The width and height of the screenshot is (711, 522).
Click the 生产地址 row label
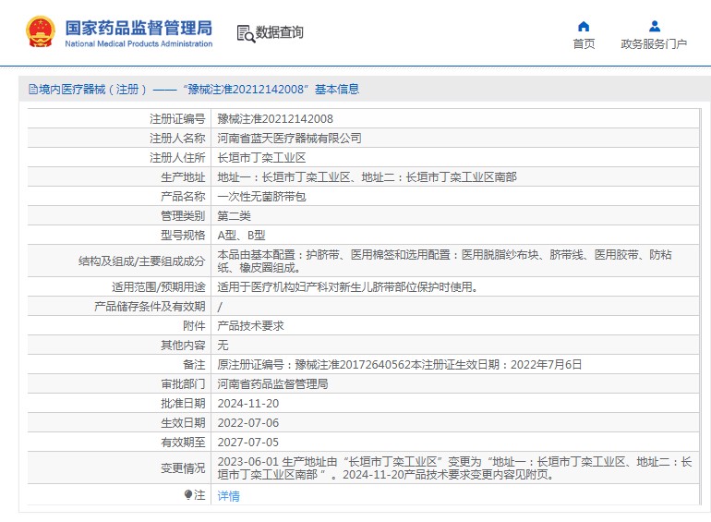point(183,177)
